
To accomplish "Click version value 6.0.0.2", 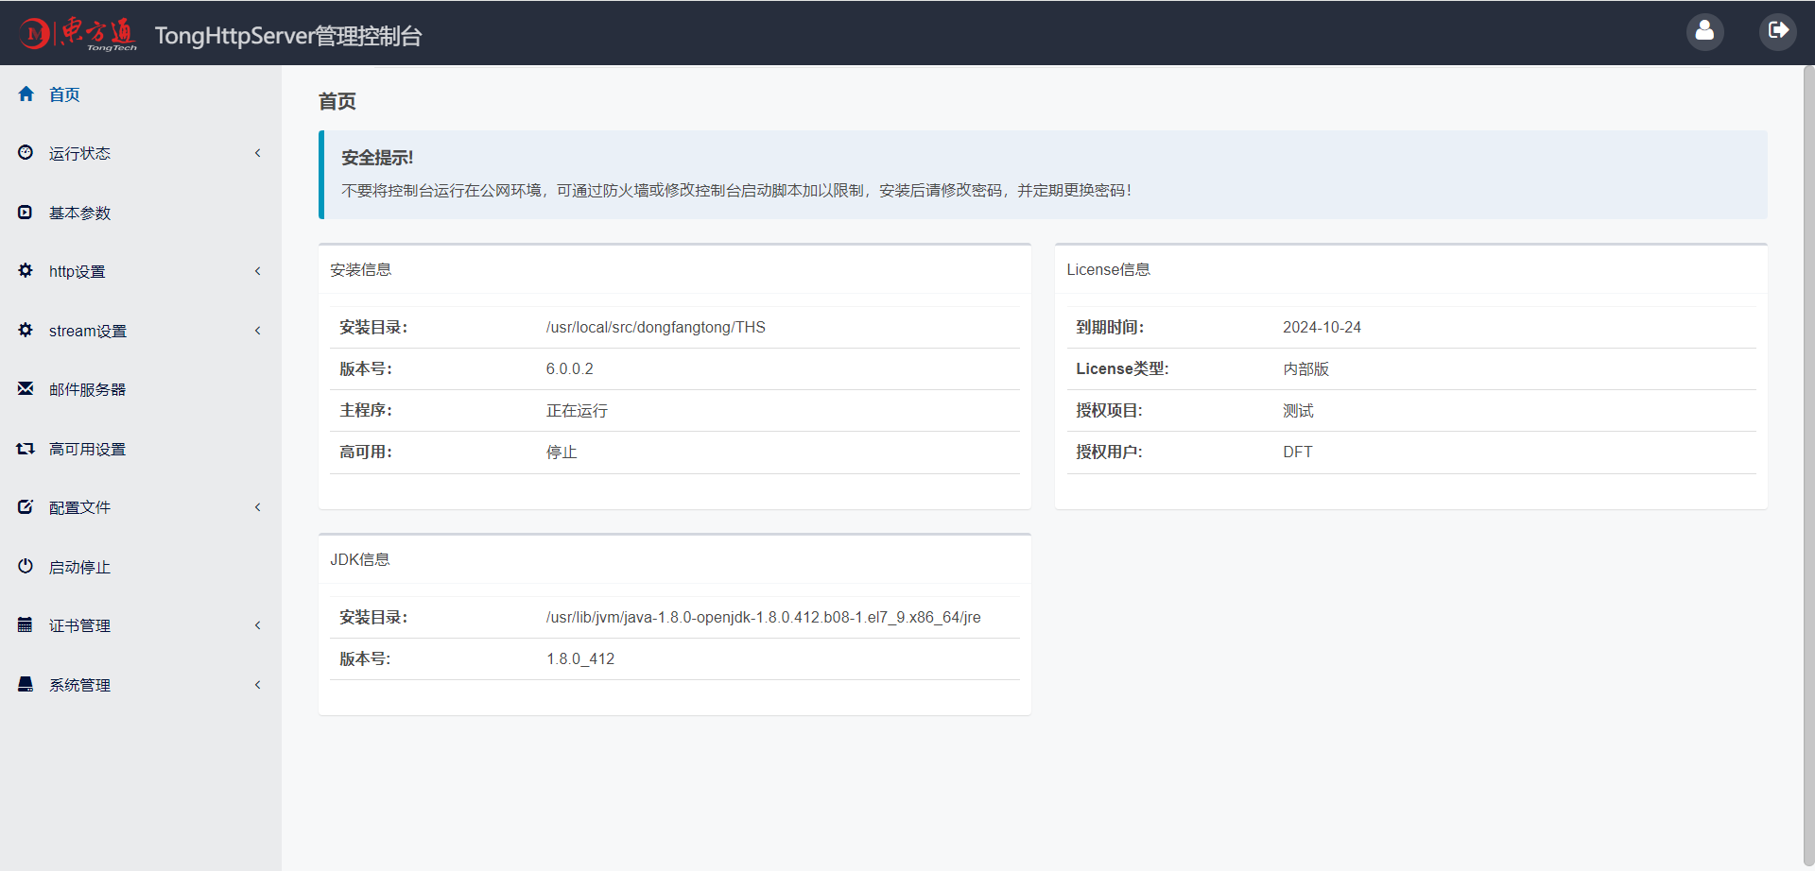I will pyautogui.click(x=569, y=368).
